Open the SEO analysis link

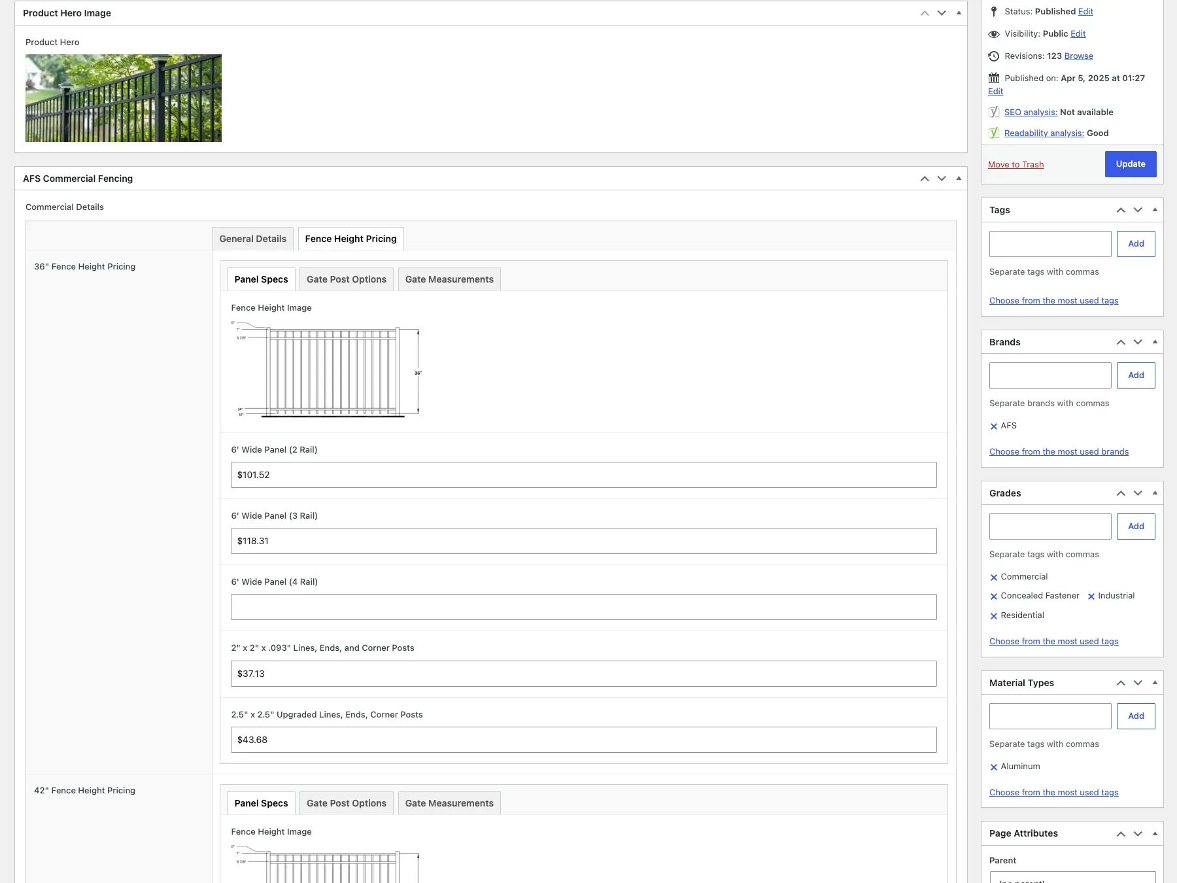click(1031, 113)
